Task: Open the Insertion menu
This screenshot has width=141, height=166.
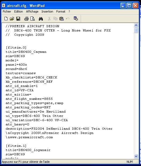Action: tap(47, 11)
